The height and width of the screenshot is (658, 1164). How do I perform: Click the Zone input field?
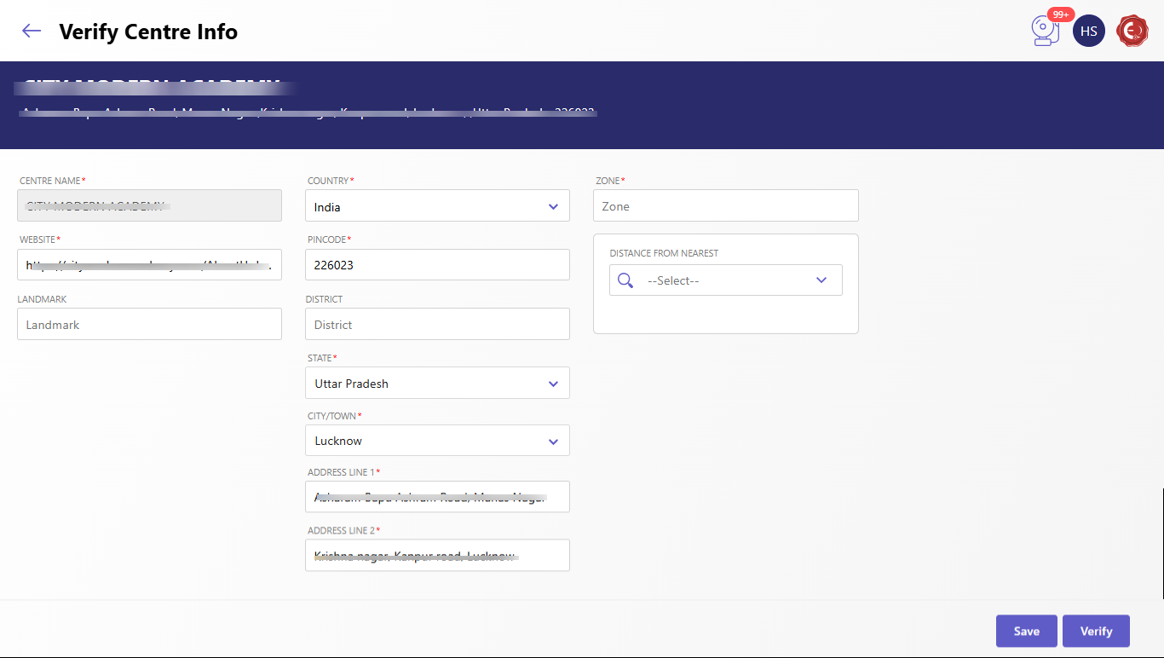point(725,206)
